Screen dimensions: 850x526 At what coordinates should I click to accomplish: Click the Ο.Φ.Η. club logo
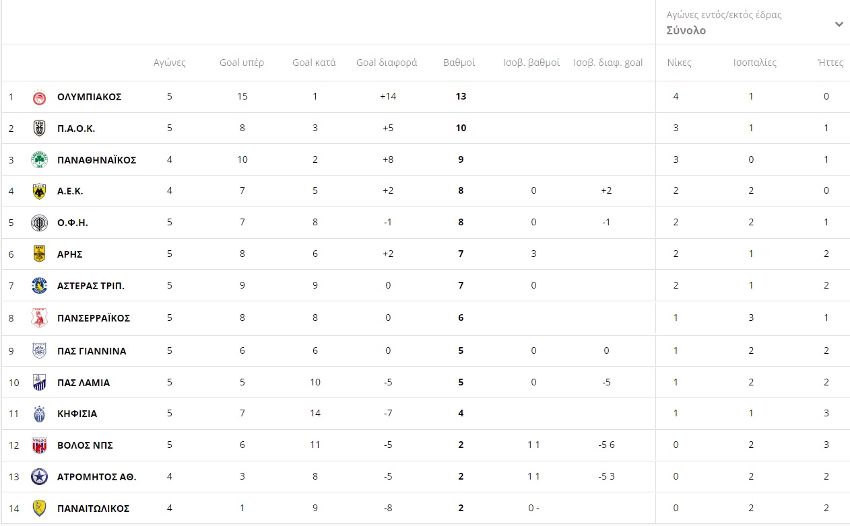tap(40, 223)
